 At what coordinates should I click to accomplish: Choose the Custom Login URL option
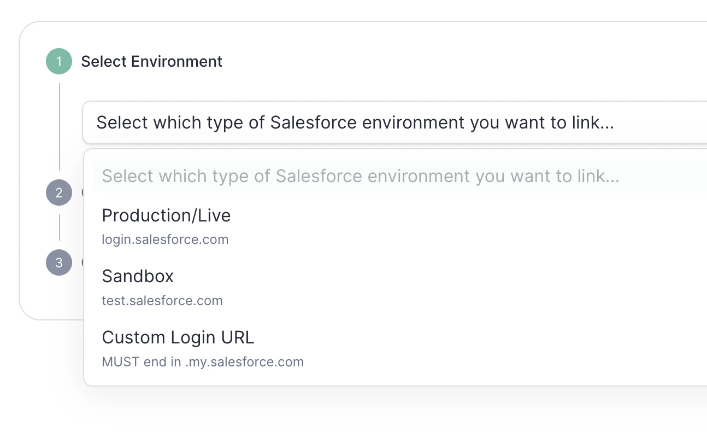pyautogui.click(x=178, y=337)
